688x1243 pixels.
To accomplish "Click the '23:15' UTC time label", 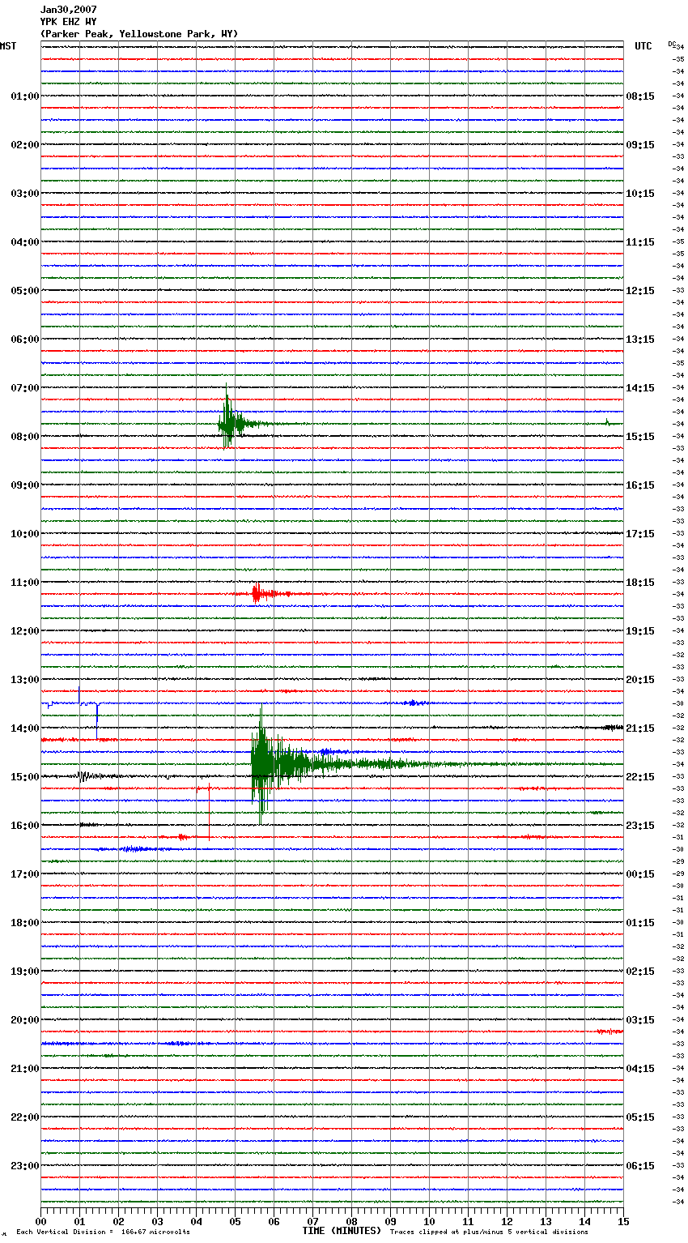I will click(640, 826).
